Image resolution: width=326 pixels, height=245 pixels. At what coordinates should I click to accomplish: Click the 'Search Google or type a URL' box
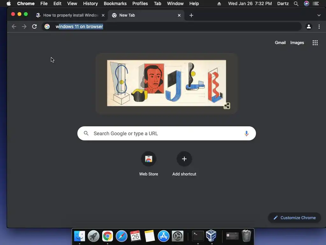click(x=167, y=133)
